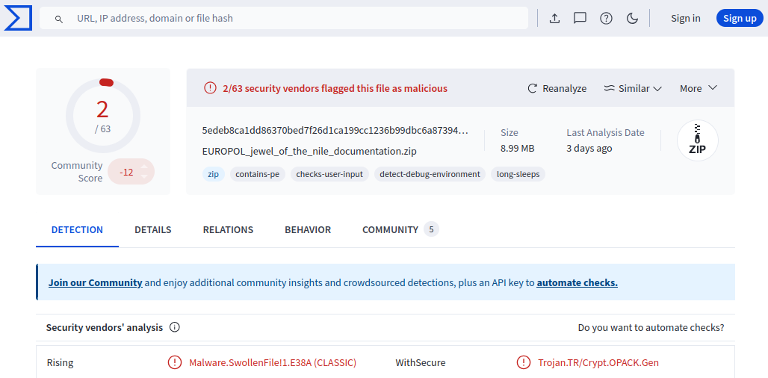Click the WithSecure vendor name
This screenshot has height=378, width=768.
point(421,363)
